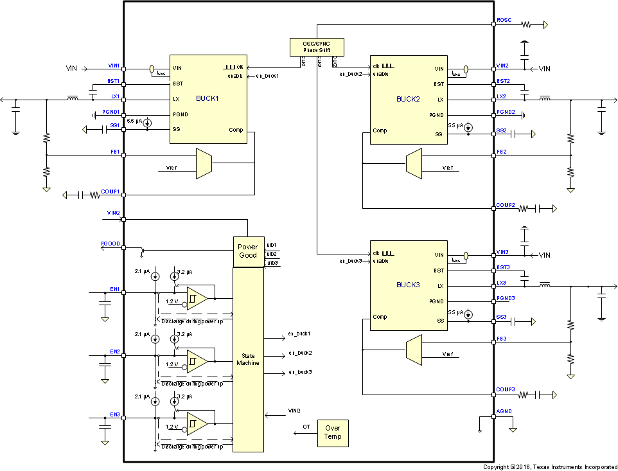Expand the BUCK3 regulator block
Screen dimensions: 618x471
[409, 286]
